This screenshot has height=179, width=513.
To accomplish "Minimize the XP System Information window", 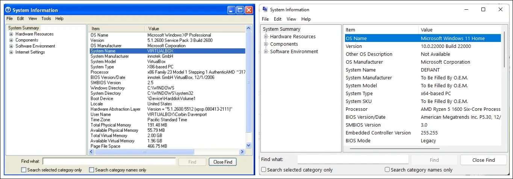I will (231, 10).
